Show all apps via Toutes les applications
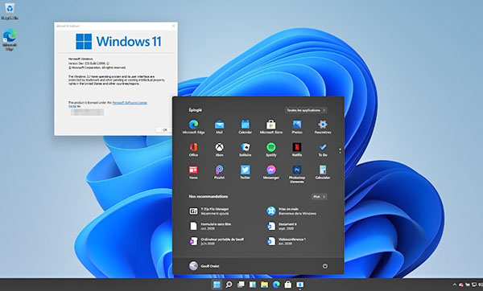This screenshot has width=483, height=291. coord(306,110)
